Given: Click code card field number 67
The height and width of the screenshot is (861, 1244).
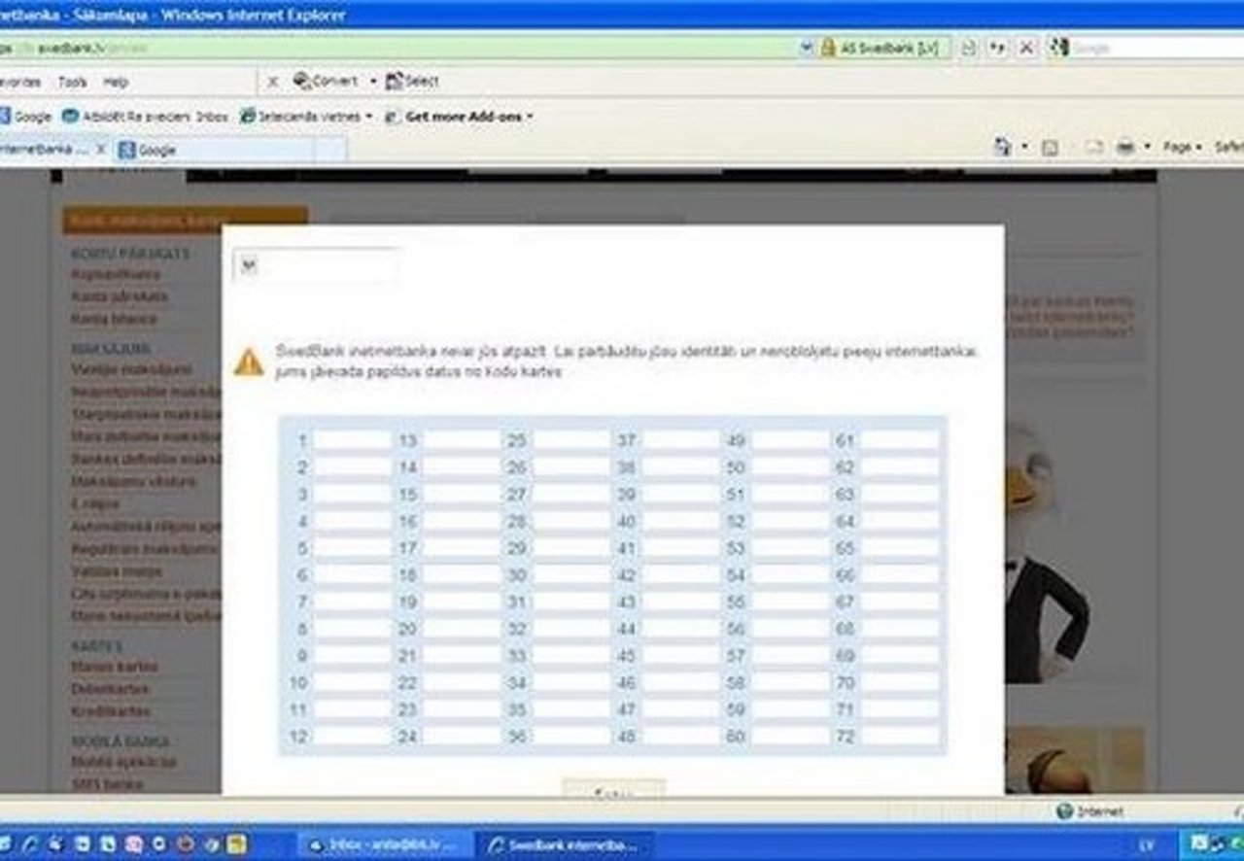Looking at the screenshot, I should click(x=900, y=603).
